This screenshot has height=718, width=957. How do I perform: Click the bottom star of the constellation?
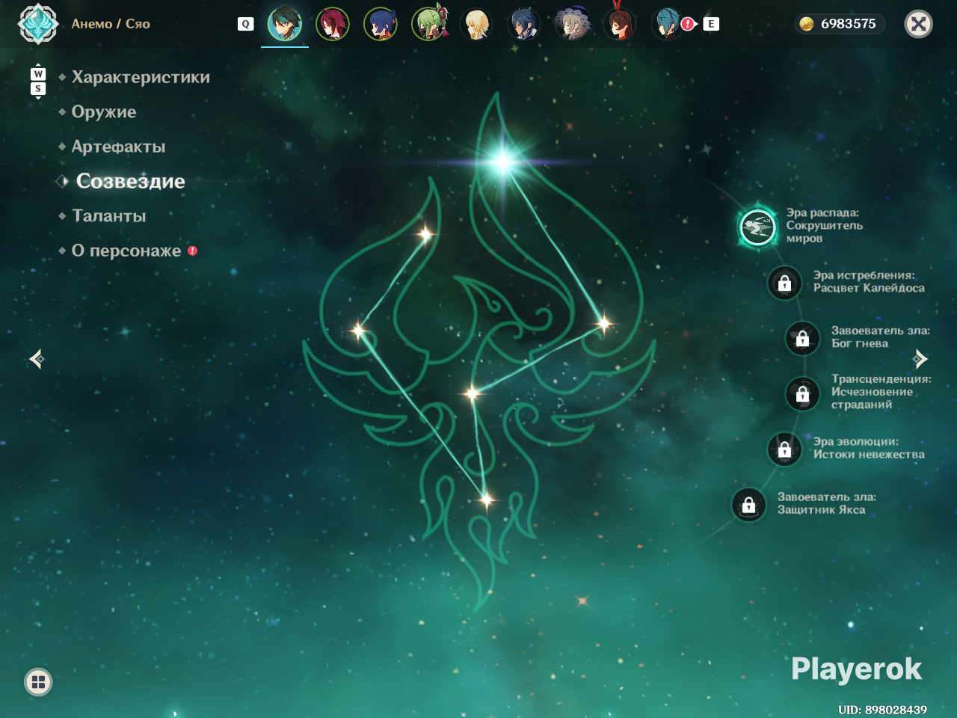[x=487, y=499]
